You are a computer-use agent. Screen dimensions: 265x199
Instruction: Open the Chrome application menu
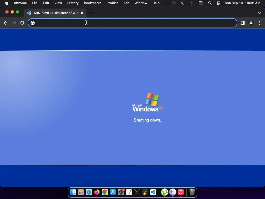(x=20, y=3)
